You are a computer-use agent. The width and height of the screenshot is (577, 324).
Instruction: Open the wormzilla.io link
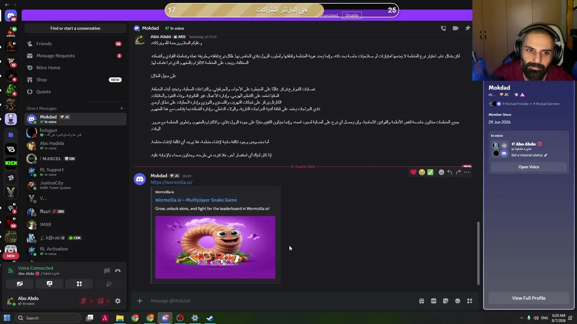(171, 182)
